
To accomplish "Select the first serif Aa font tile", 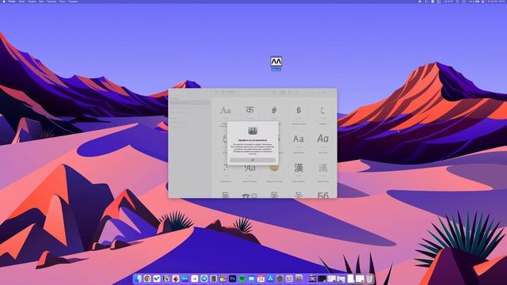I will pyautogui.click(x=225, y=110).
